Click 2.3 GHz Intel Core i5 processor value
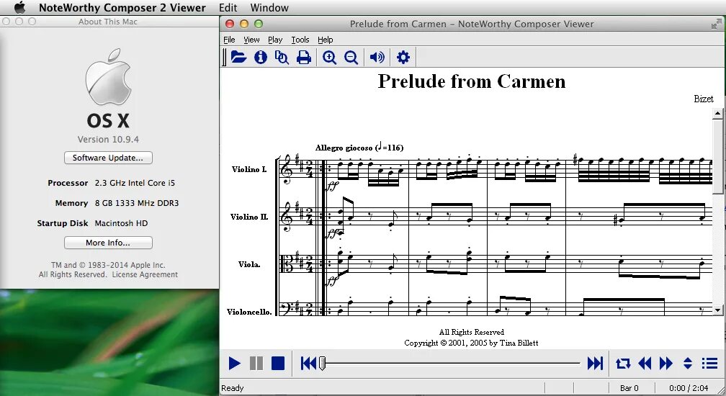726x396 pixels. point(135,183)
